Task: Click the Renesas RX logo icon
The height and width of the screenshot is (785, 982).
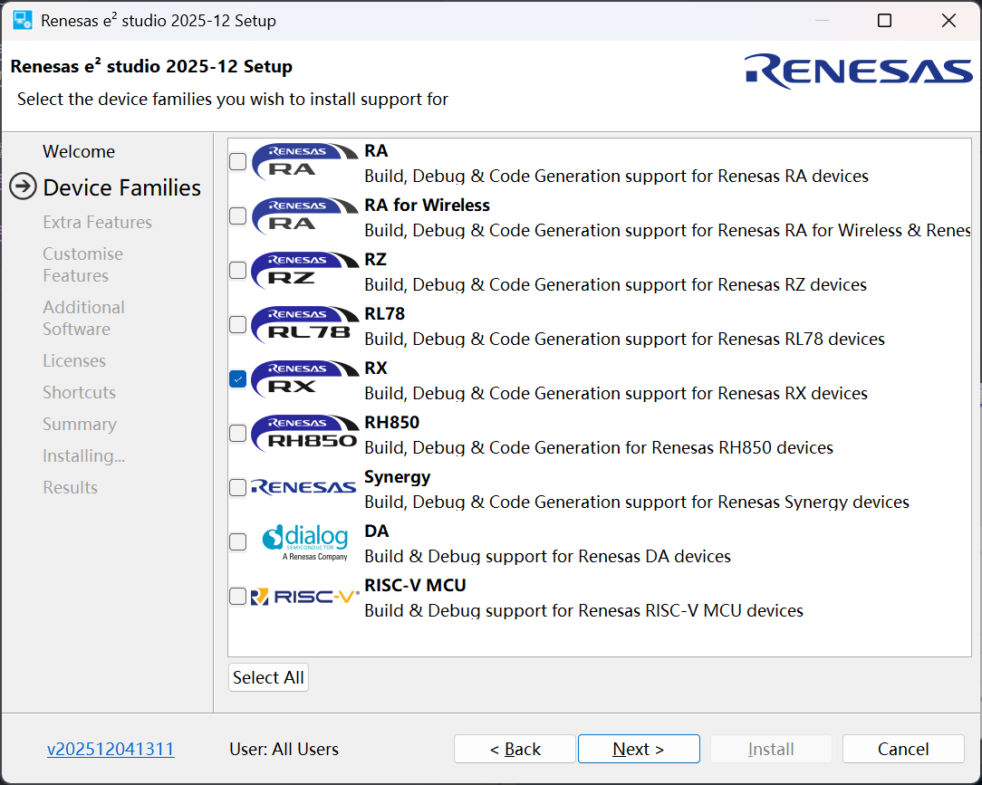Action: (x=305, y=379)
